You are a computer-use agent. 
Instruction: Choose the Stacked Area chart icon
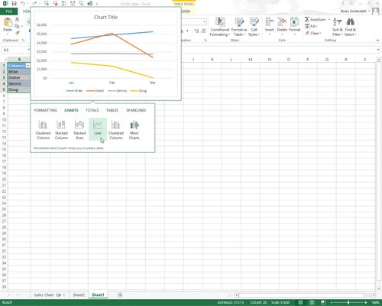pos(79,129)
